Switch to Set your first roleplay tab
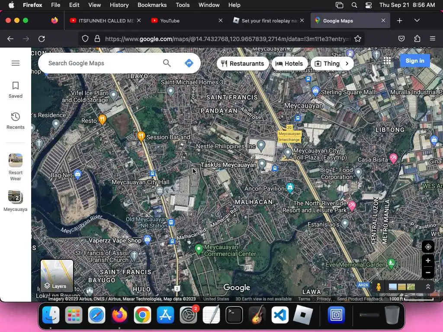Viewport: 443px width, 332px height. click(268, 21)
